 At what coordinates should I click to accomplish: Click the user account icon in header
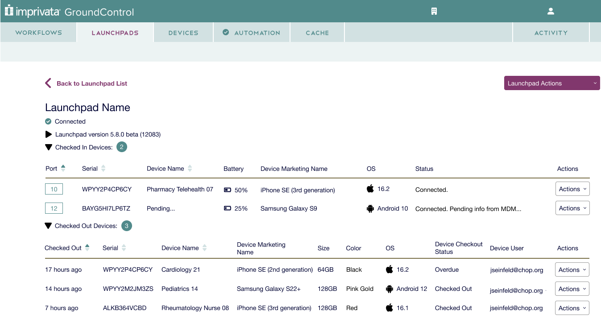pos(550,11)
